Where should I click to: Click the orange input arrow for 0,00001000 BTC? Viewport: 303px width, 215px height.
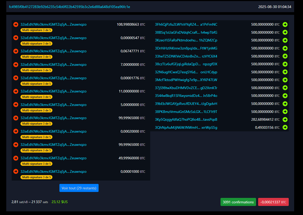(x=16, y=171)
